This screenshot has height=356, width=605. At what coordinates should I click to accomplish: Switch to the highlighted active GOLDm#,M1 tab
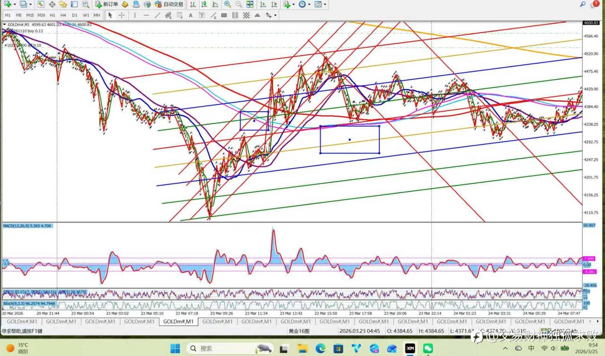click(178, 321)
